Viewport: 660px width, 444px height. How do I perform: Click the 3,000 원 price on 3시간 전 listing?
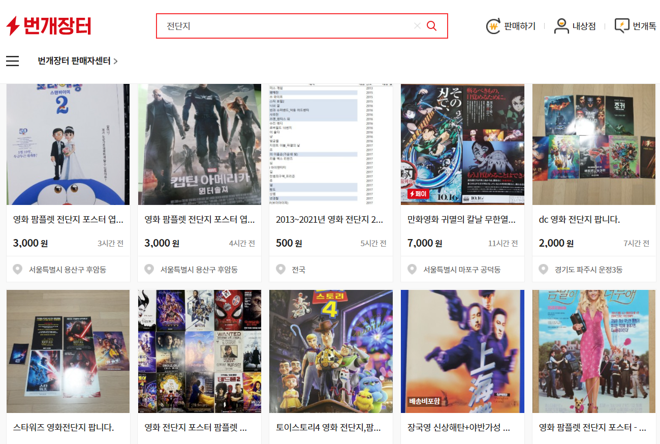coord(30,243)
